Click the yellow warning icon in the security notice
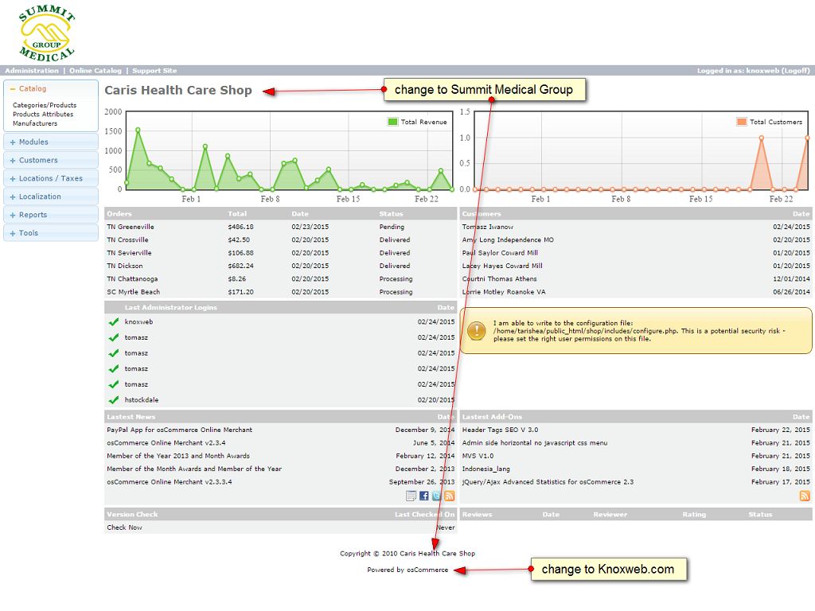This screenshot has height=611, width=815. [477, 330]
